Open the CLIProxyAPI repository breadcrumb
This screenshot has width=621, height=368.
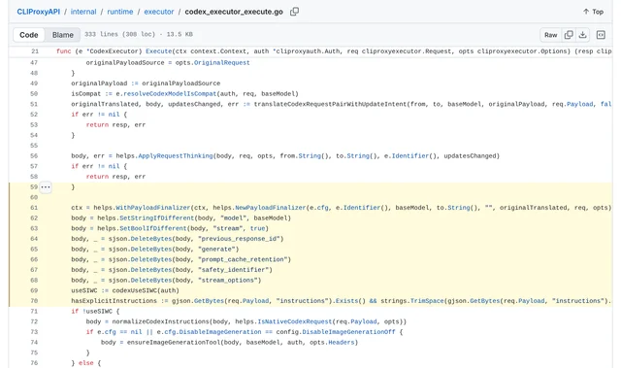39,12
